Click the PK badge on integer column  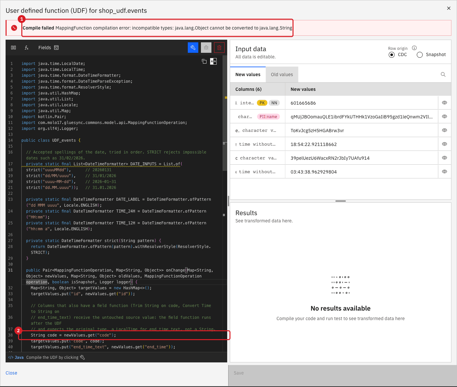click(262, 103)
